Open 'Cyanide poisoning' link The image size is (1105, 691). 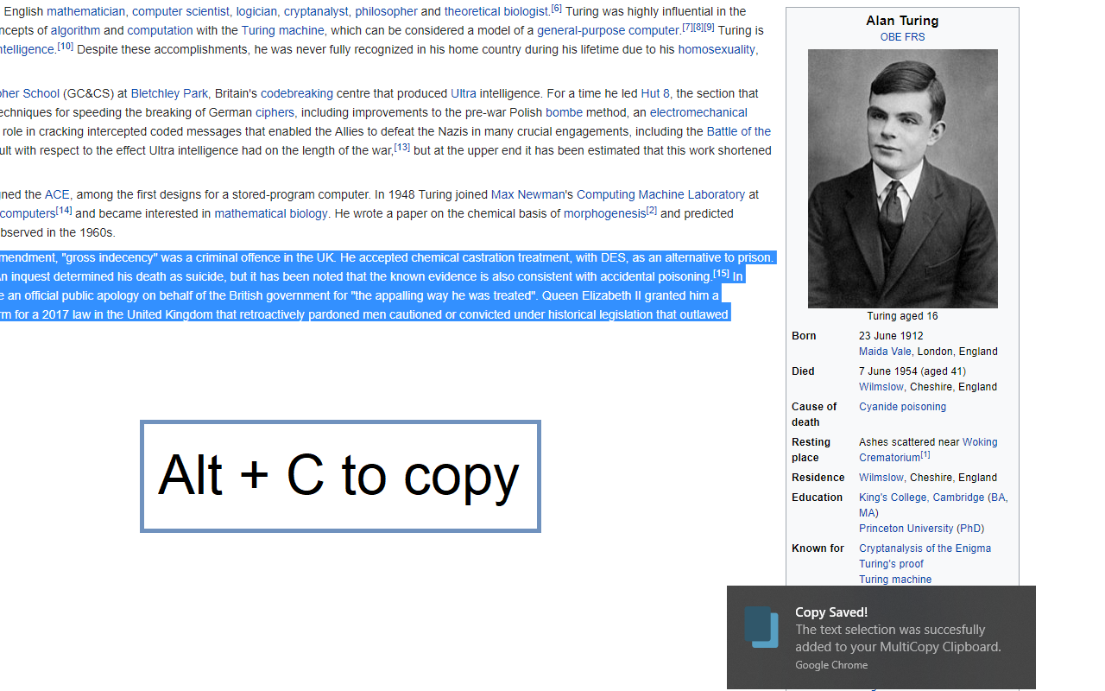[x=902, y=407]
